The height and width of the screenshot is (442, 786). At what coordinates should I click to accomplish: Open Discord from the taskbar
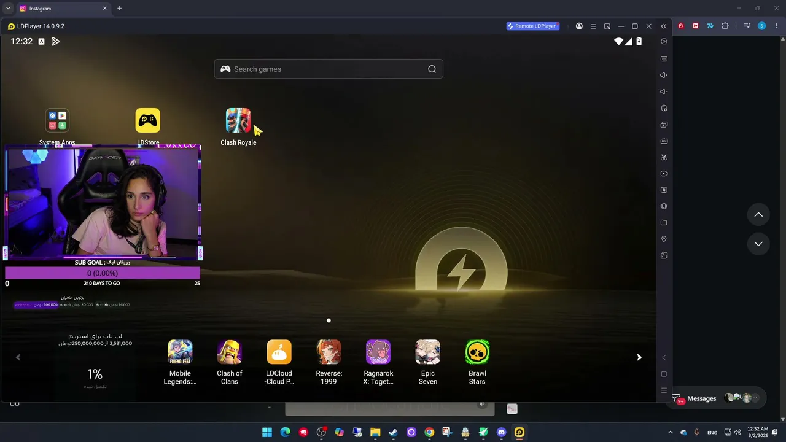click(501, 432)
